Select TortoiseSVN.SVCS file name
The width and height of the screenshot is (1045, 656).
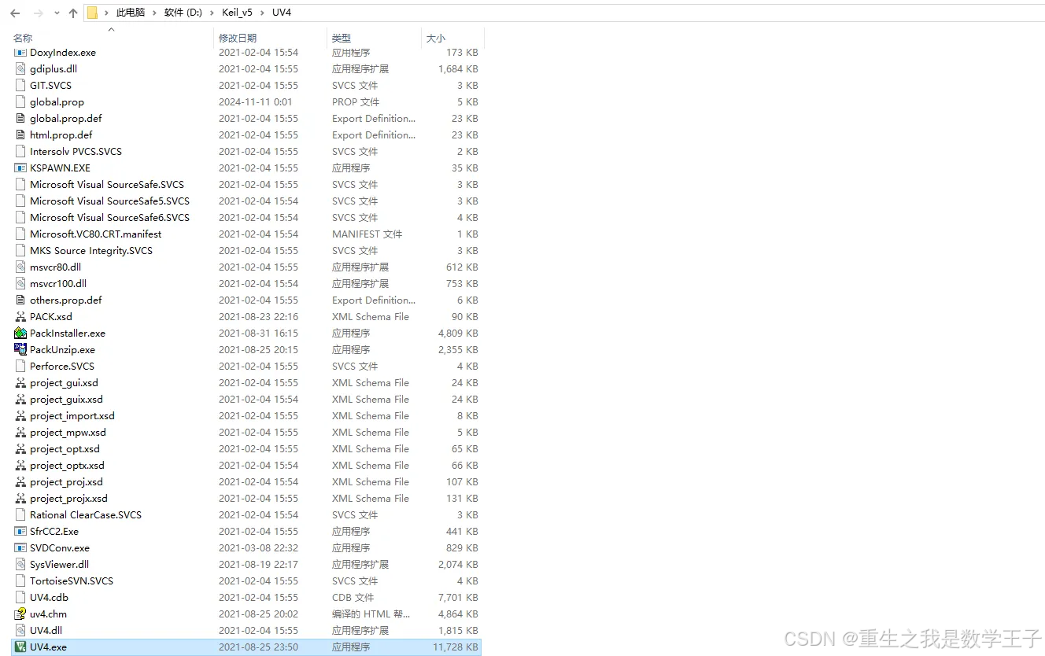[x=72, y=580]
